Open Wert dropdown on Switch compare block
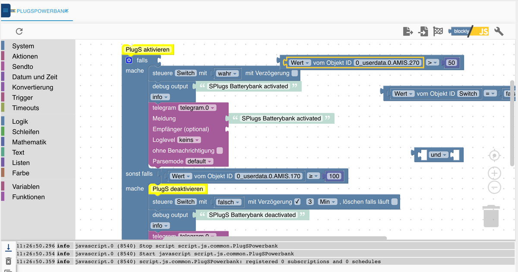The width and height of the screenshot is (518, 272). [404, 94]
